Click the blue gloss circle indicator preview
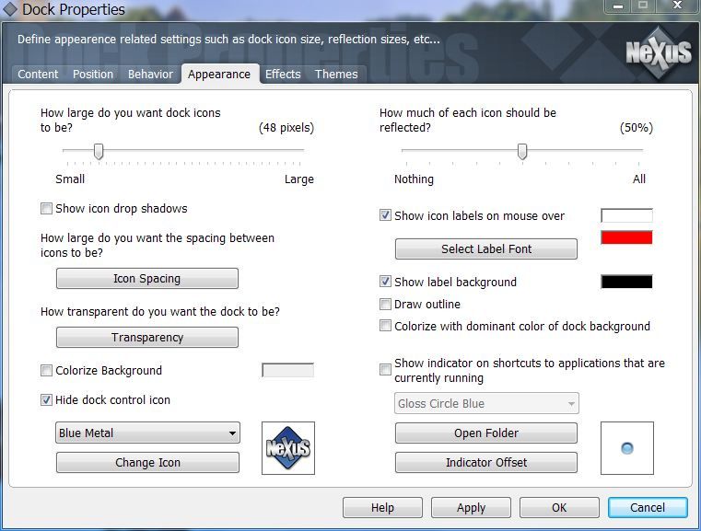Viewport: 701px width, 531px height. tap(627, 448)
